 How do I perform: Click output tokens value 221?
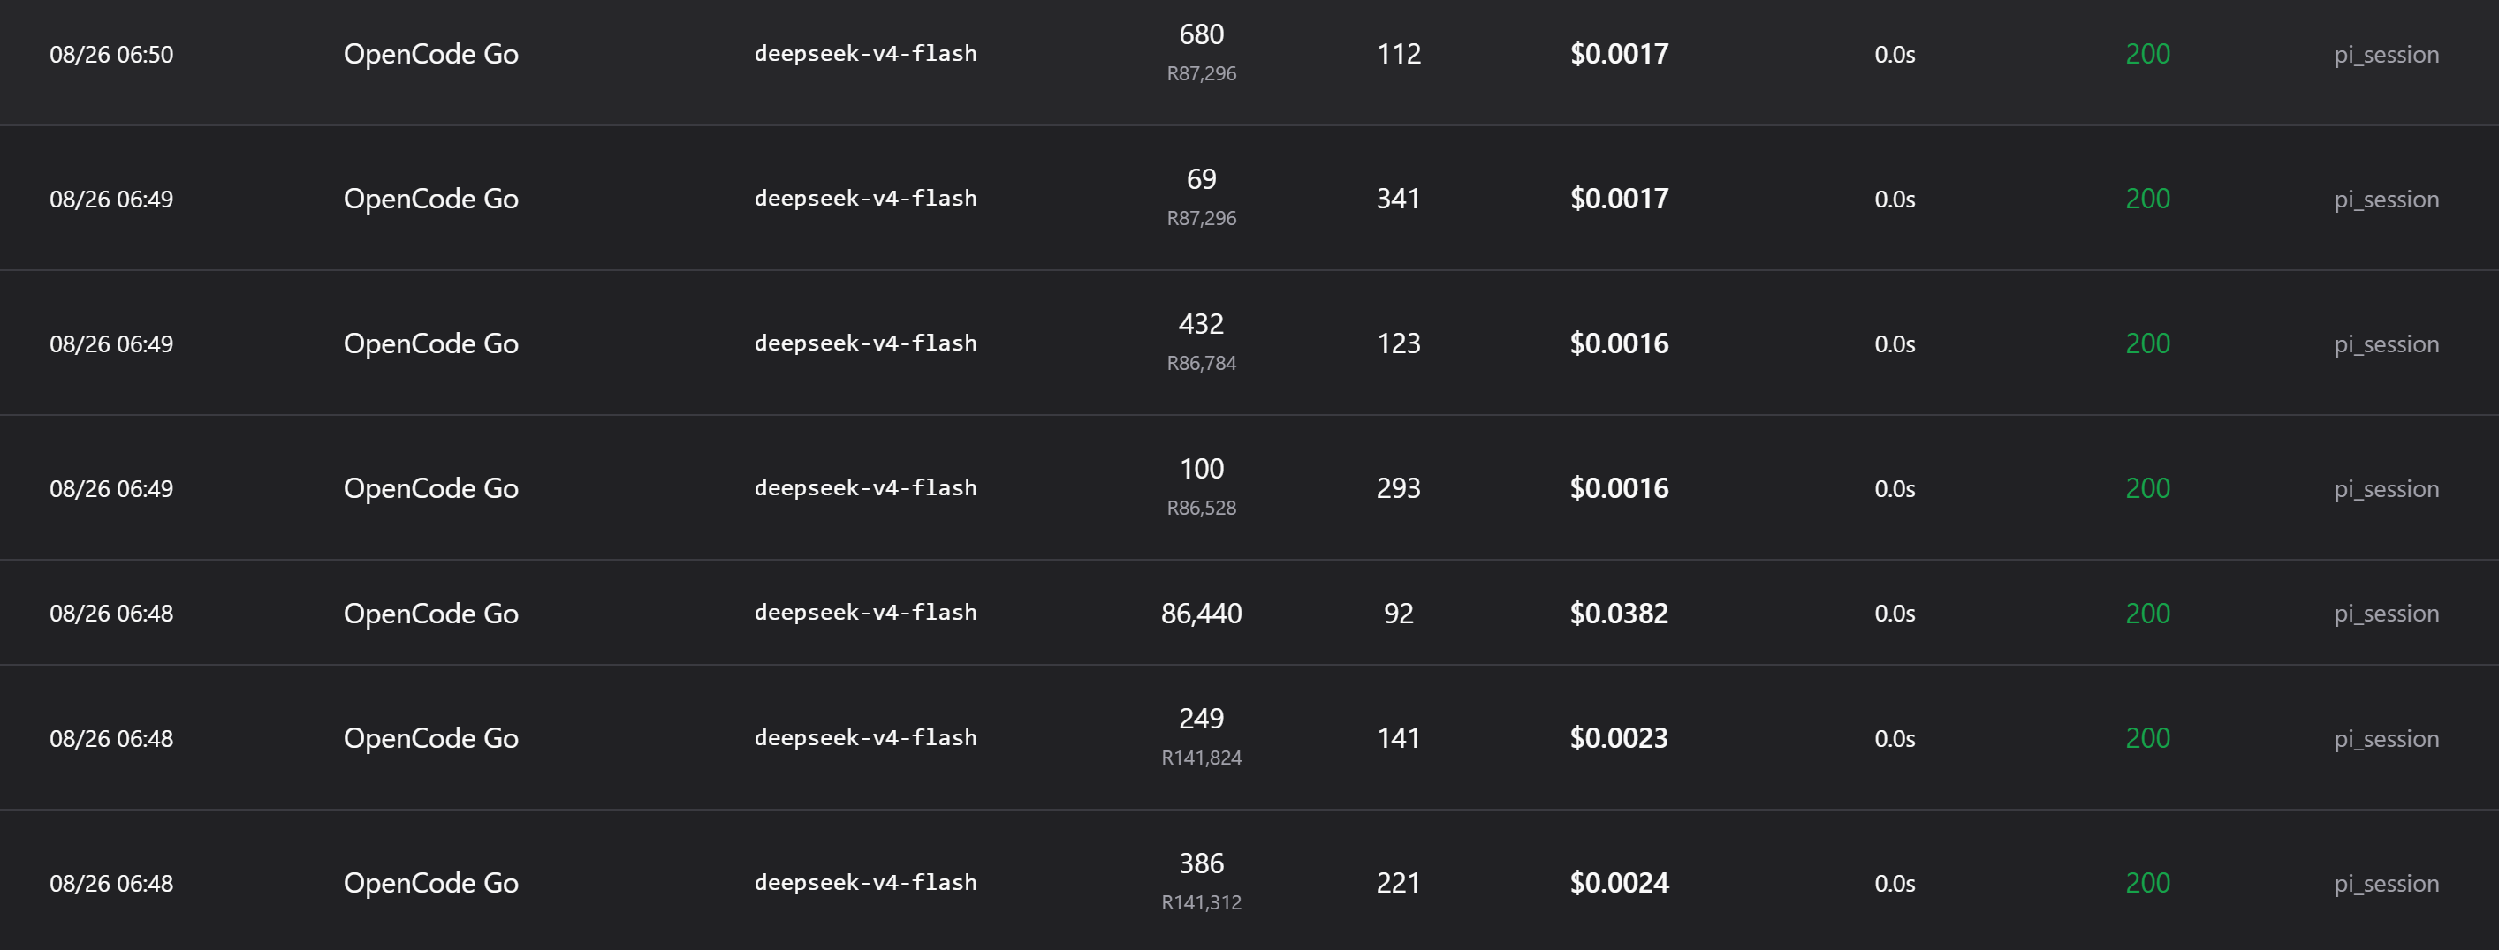click(1398, 882)
